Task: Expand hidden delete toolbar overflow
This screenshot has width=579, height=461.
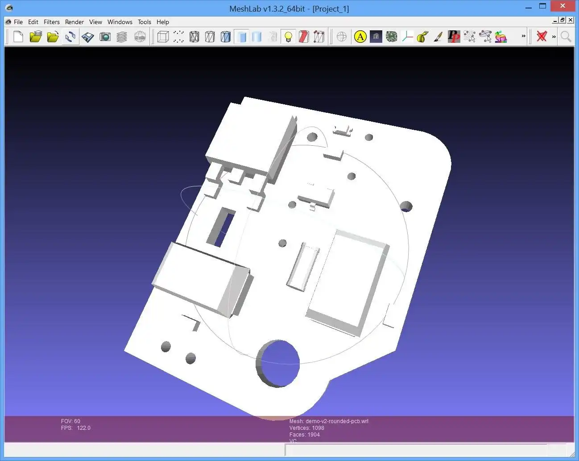Action: pyautogui.click(x=554, y=37)
